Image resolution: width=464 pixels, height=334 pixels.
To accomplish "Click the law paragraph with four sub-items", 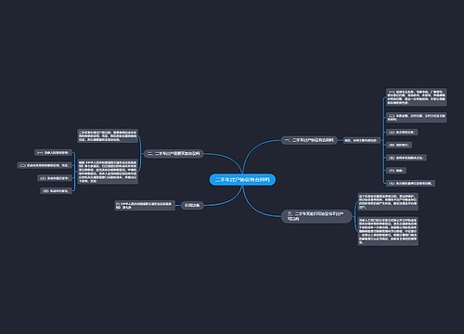I will coord(108,172).
